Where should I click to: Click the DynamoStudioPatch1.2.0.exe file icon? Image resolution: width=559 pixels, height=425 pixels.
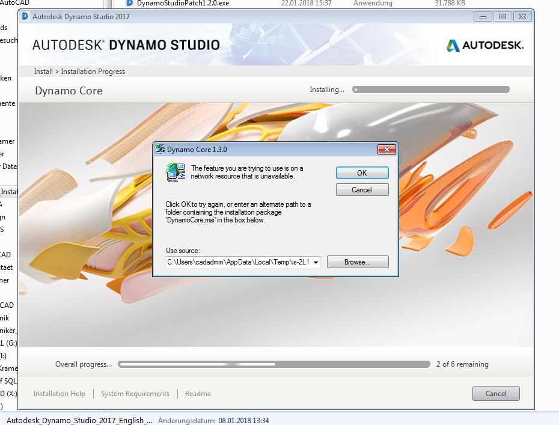pyautogui.click(x=130, y=3)
